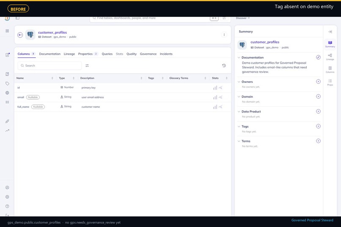
Task: Open the bar chart stats icon for id row
Action: click(x=215, y=88)
